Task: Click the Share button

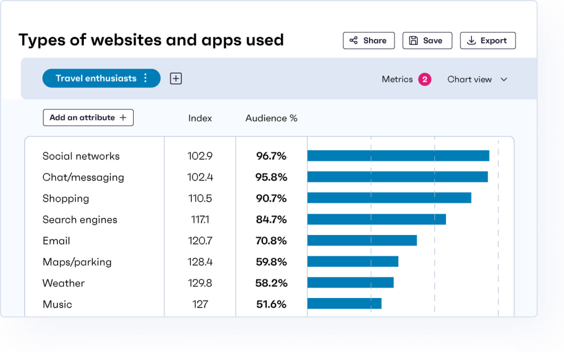Action: coord(369,41)
